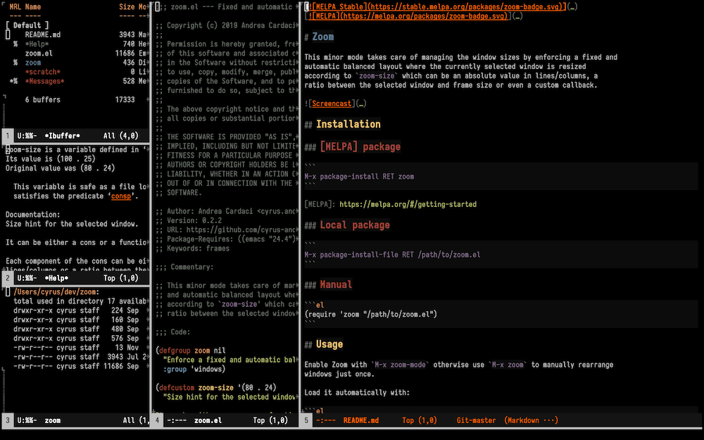
Task: Click the *Ibuffer* buffer name in the mode line
Action: coord(63,136)
